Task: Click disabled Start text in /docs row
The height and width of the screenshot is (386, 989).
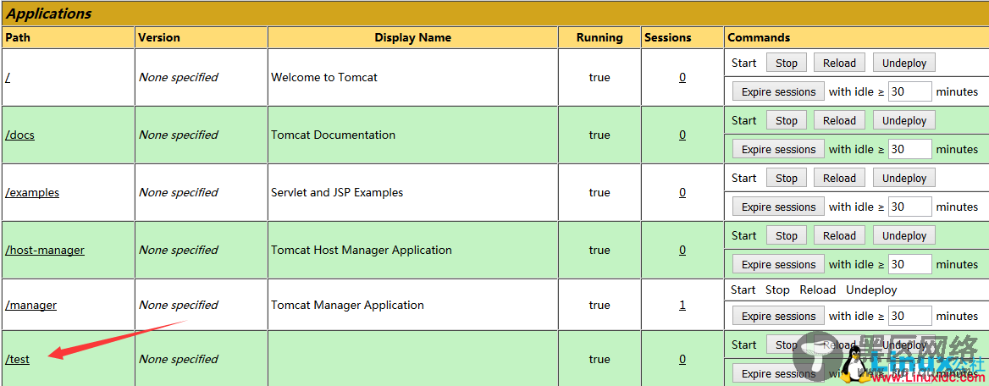Action: [744, 120]
